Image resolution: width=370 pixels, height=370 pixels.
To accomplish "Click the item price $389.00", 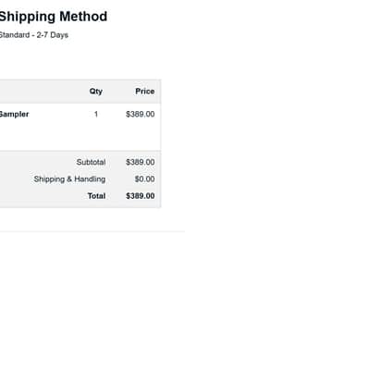I will [140, 115].
